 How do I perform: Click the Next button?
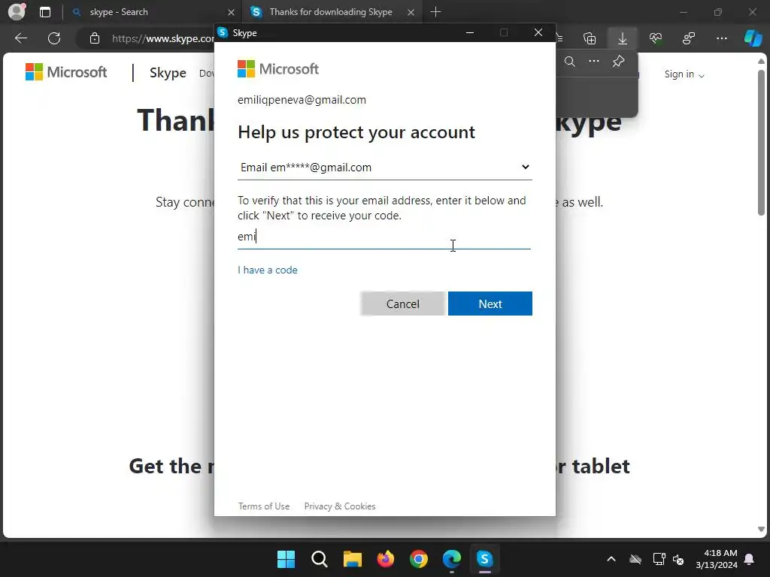tap(490, 304)
